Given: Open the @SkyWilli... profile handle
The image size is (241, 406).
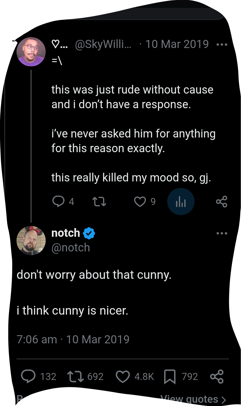Looking at the screenshot, I should point(103,44).
